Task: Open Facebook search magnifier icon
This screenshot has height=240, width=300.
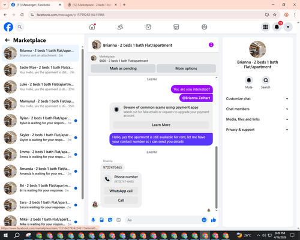Action: 20,27
